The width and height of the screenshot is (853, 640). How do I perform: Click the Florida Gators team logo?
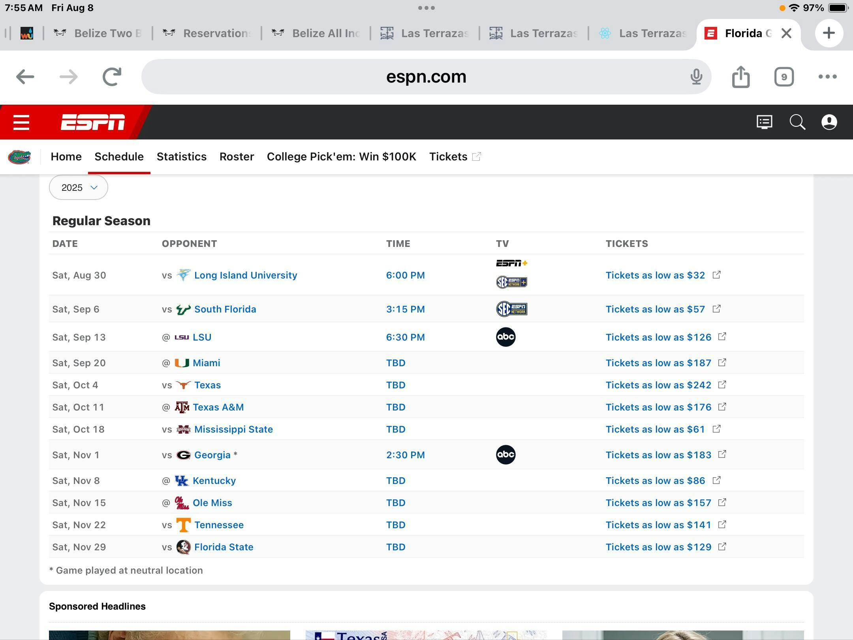coord(19,157)
